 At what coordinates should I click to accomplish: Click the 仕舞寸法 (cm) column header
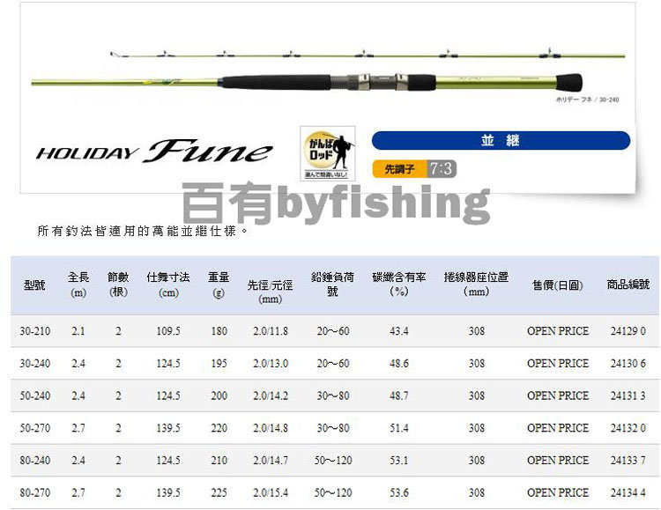pos(168,285)
